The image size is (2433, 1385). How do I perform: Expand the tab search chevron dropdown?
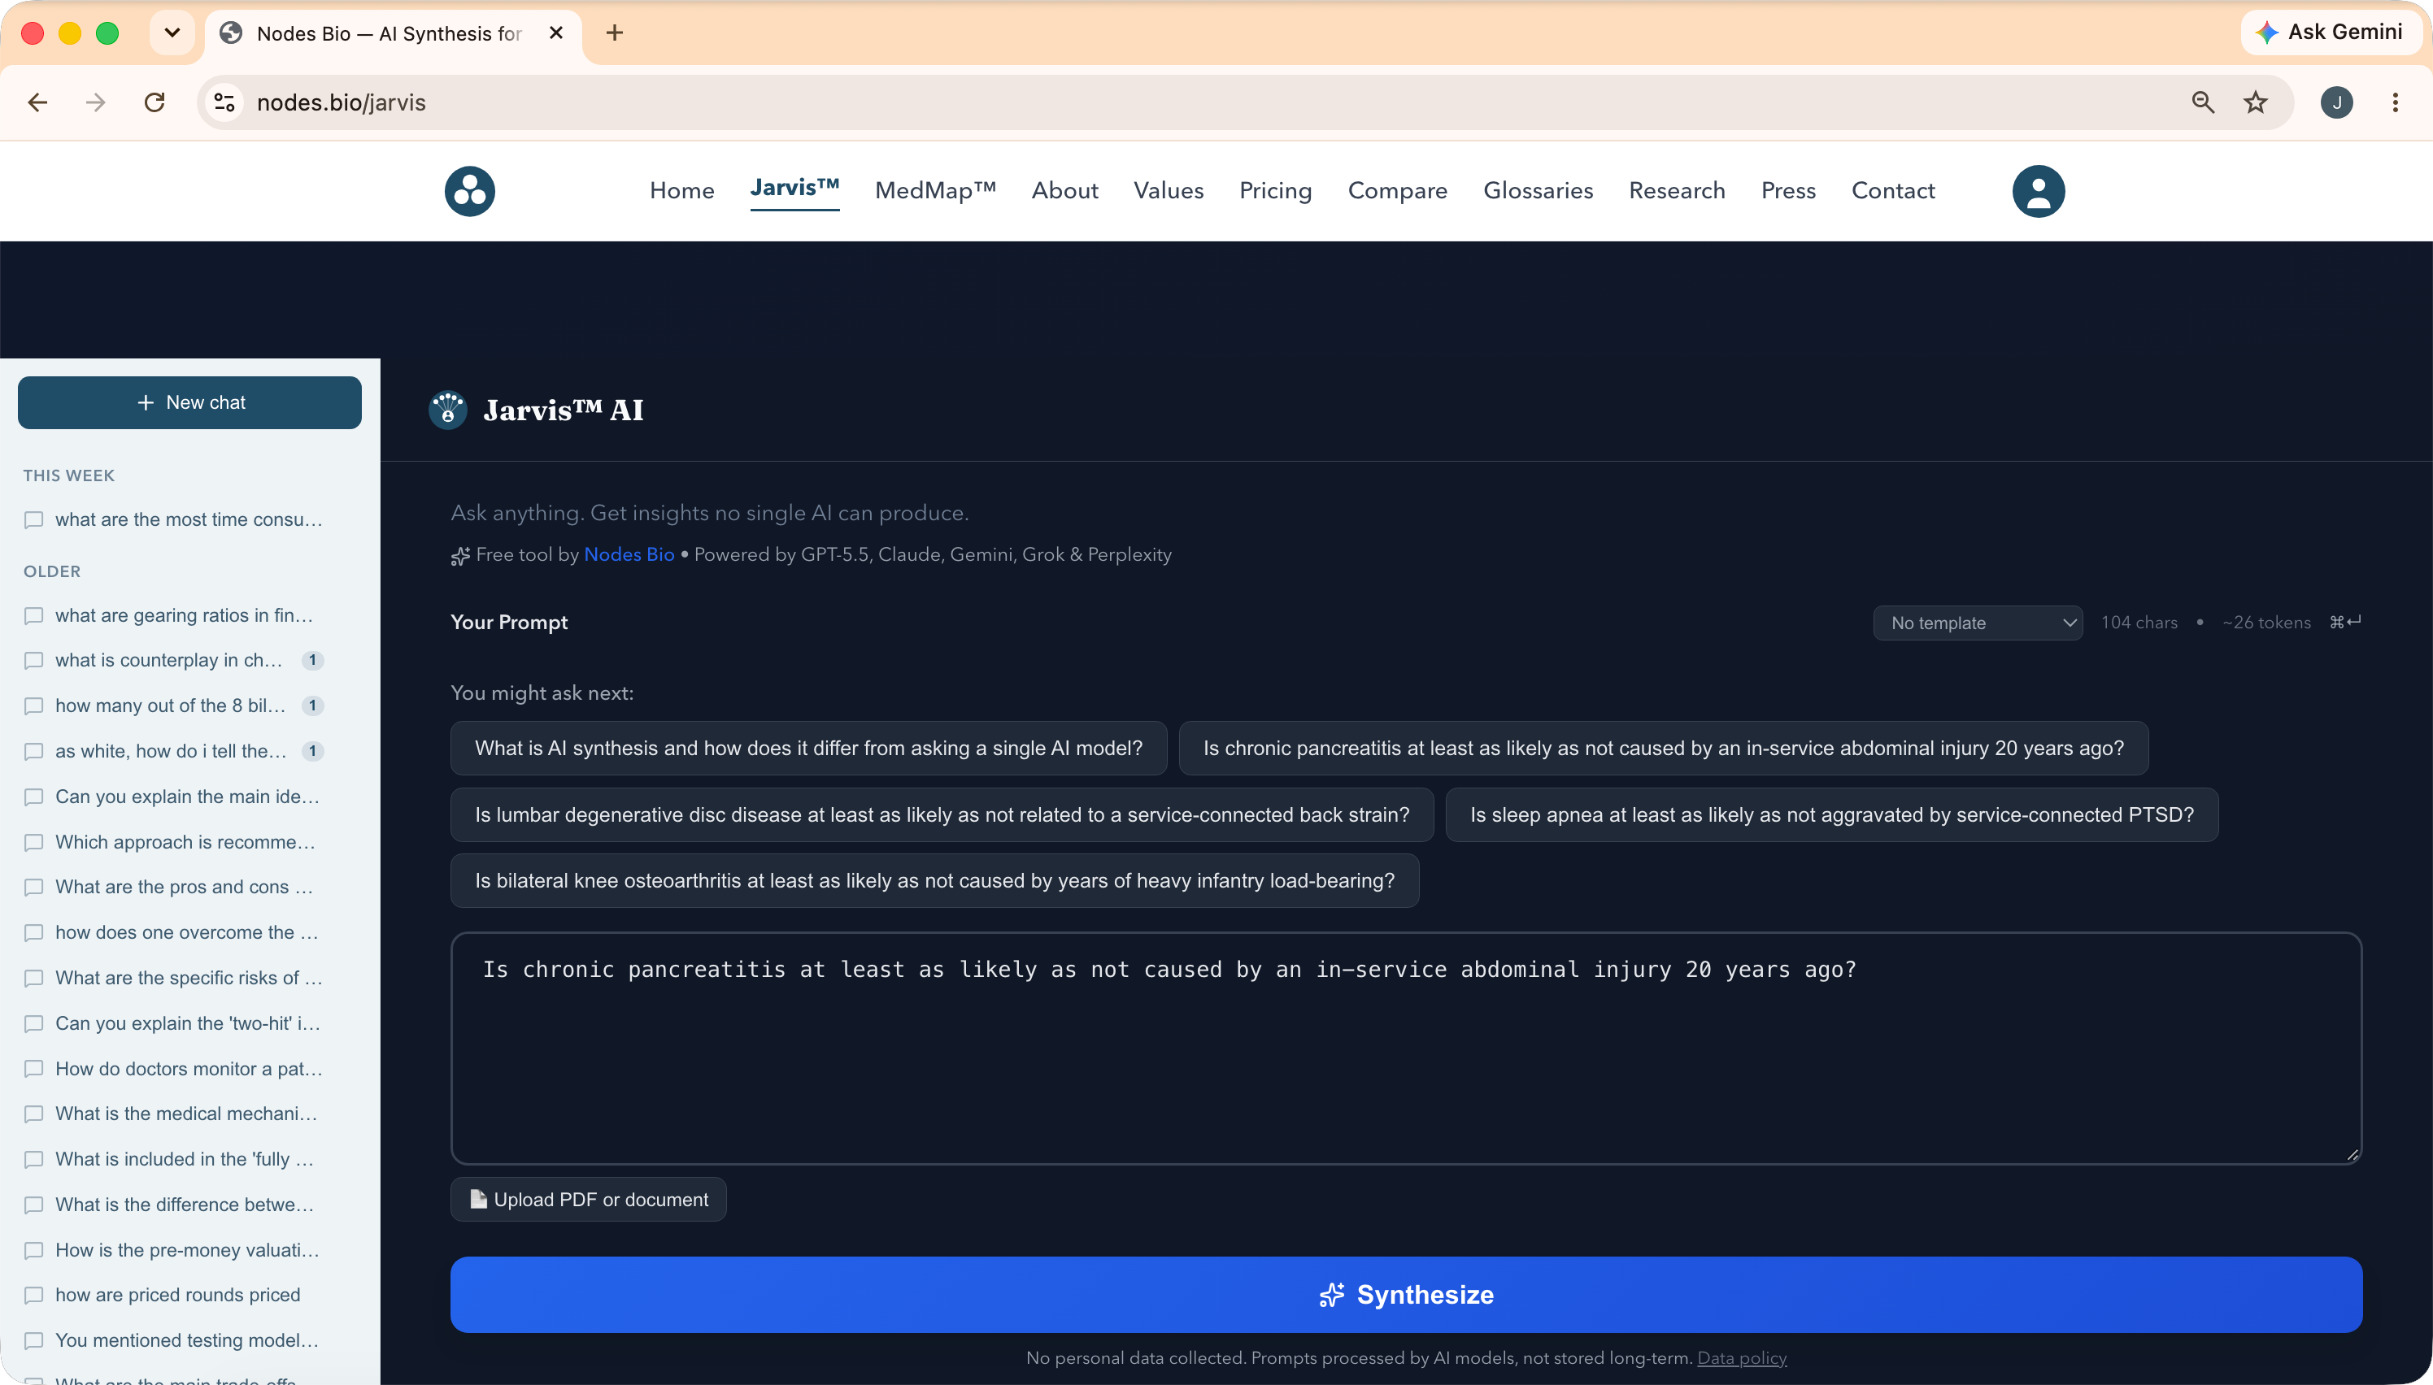[x=172, y=33]
